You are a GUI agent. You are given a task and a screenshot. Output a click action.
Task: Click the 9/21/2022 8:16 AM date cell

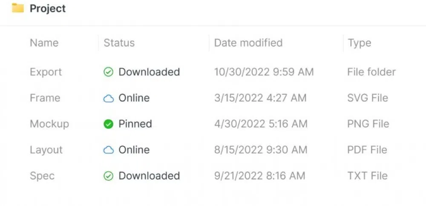[259, 176]
